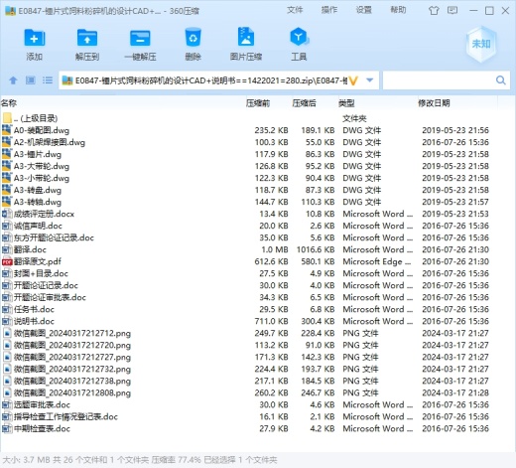516x468 pixels.
Task: Sort by 名称 column header
Action: click(9, 103)
